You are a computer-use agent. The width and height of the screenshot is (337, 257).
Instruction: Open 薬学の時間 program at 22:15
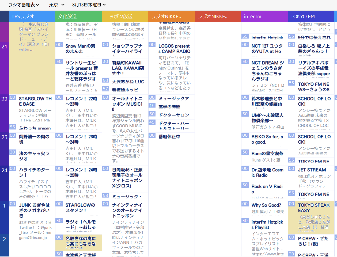pyautogui.click(x=169, y=107)
